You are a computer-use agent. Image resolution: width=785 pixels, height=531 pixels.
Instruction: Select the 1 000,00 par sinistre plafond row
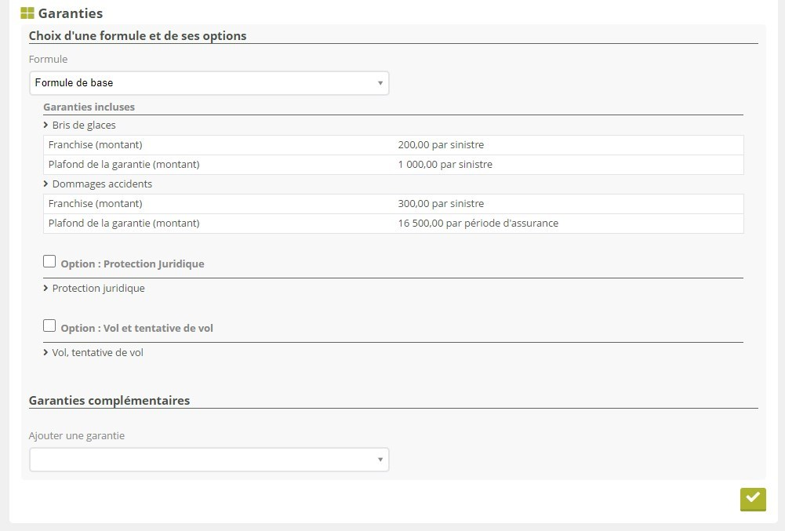[445, 165]
